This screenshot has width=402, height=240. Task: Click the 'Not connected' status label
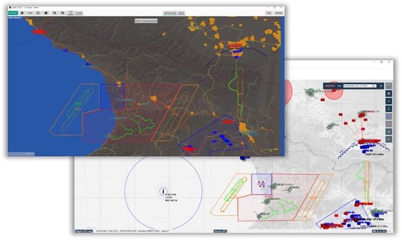[x=146, y=21]
